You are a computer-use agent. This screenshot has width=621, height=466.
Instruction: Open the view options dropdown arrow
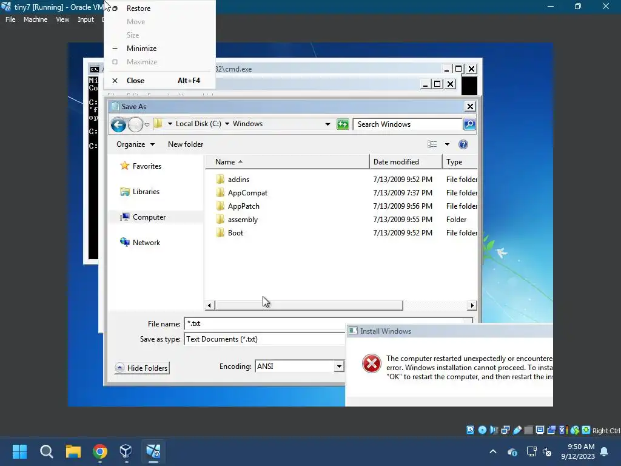click(x=447, y=144)
